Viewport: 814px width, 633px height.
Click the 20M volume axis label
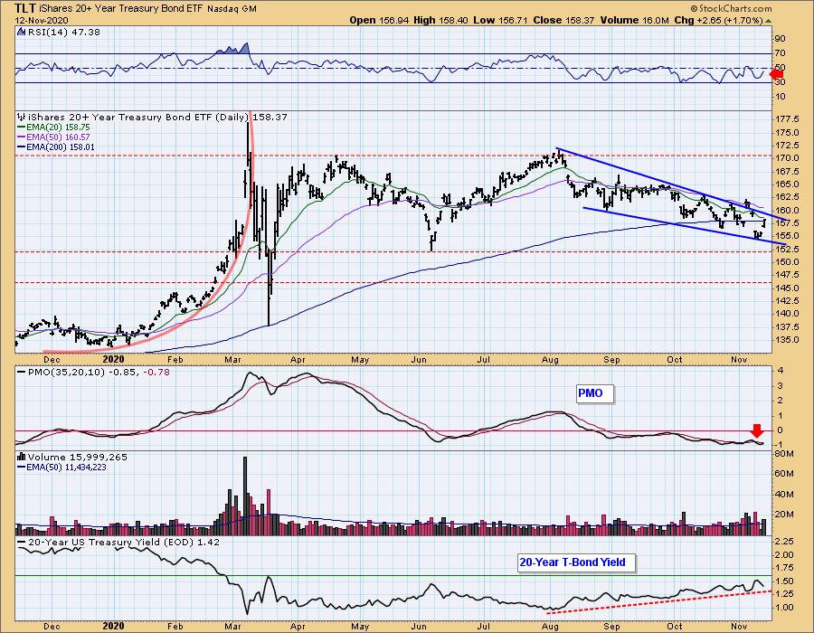[783, 515]
